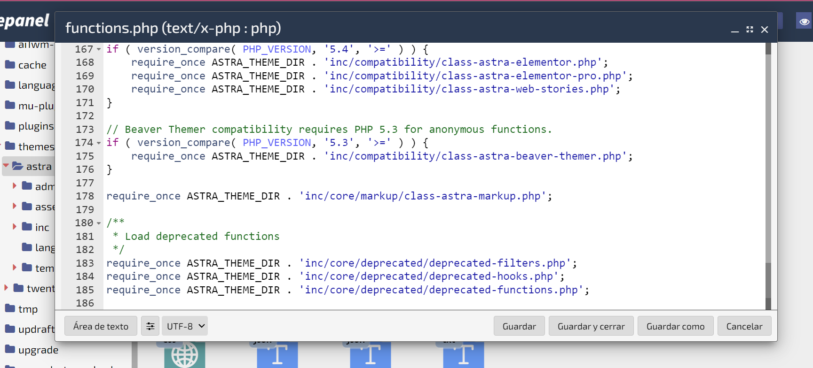The height and width of the screenshot is (368, 813).
Task: Expand the asse subfolder arrow
Action: pyautogui.click(x=15, y=206)
